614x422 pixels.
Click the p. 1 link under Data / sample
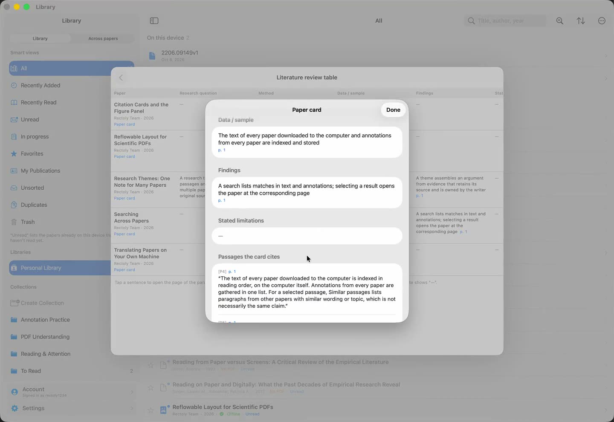point(222,150)
